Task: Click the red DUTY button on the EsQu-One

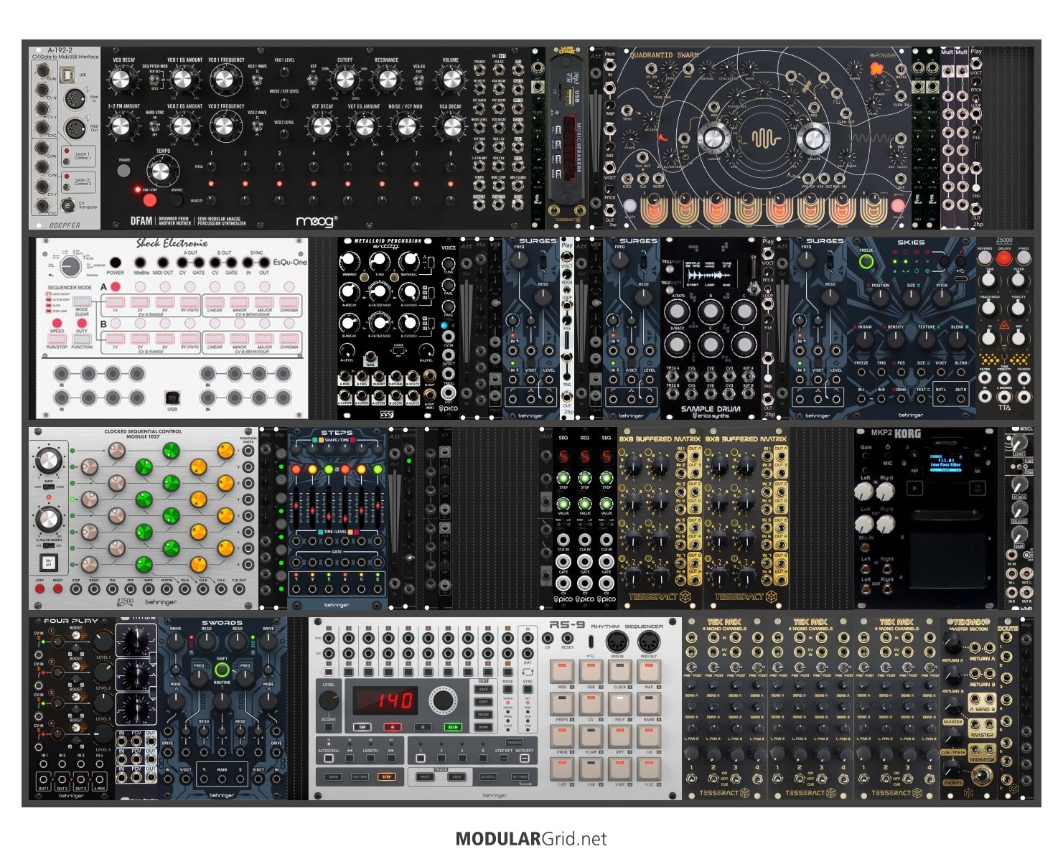Action: coord(82,323)
